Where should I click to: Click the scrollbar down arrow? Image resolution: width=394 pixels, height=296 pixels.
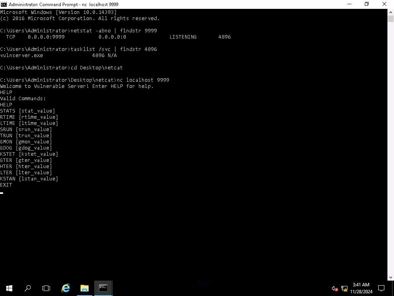(x=391, y=277)
